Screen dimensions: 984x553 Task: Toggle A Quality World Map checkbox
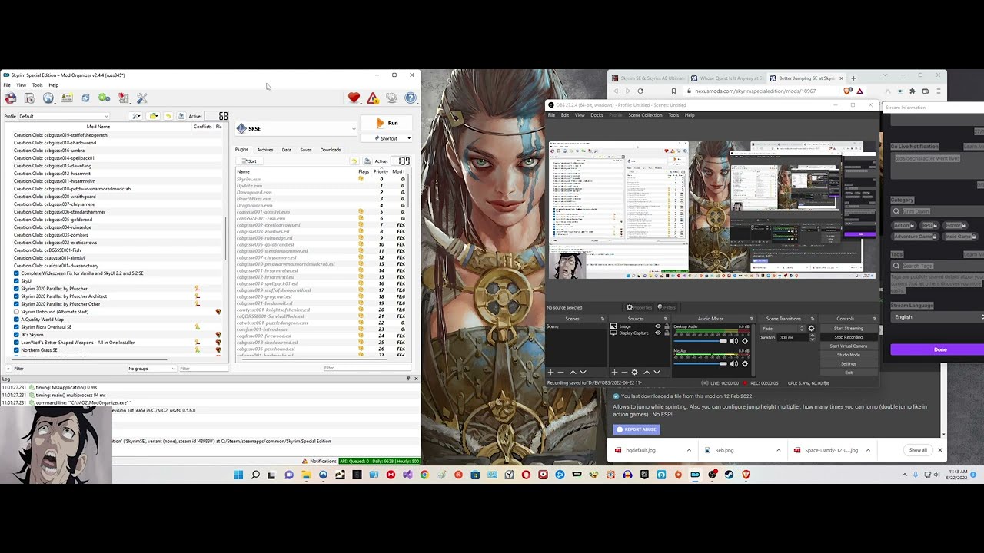pyautogui.click(x=16, y=320)
